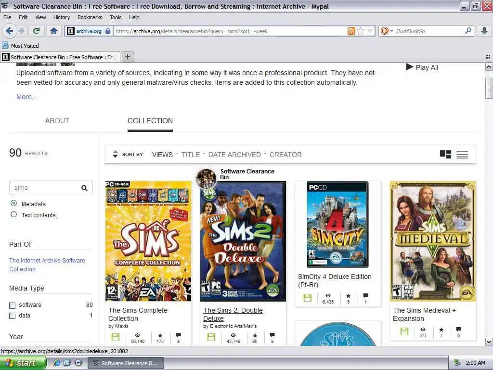Open the Edit menu
The height and width of the screenshot is (370, 493).
(23, 17)
